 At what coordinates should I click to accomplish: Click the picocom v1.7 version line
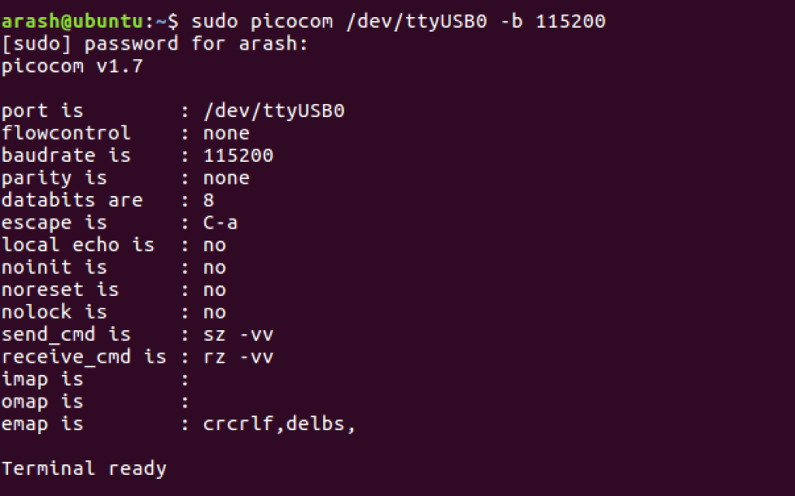point(72,67)
